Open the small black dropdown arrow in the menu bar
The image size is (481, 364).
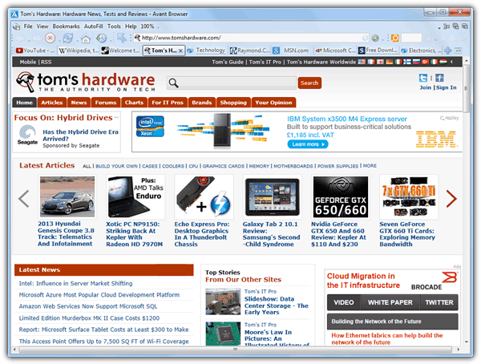tap(439, 28)
